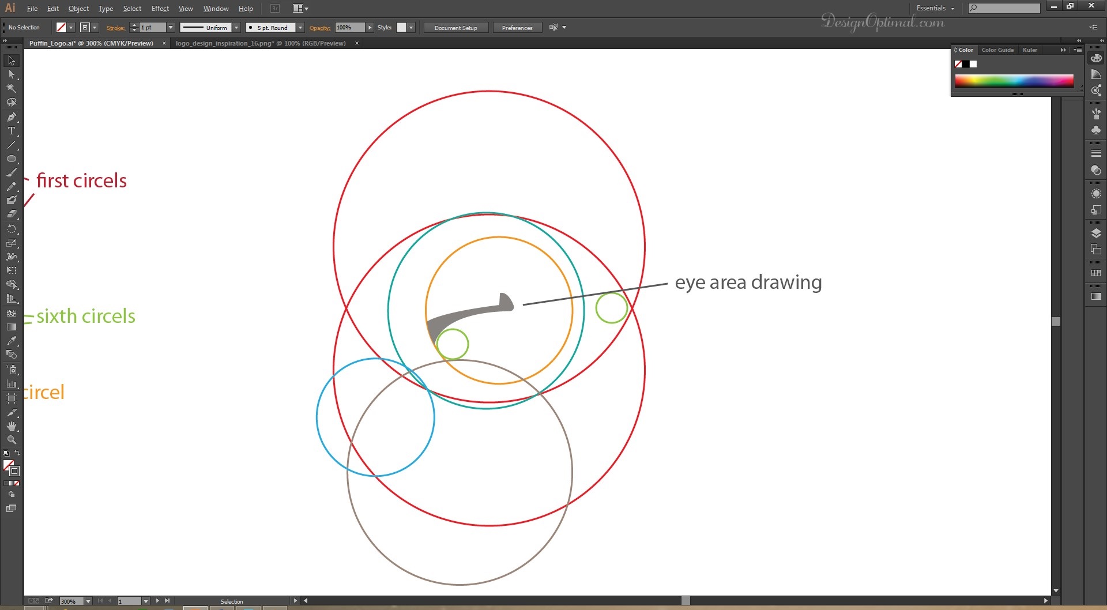
Task: Select the Eraser tool
Action: click(x=11, y=214)
